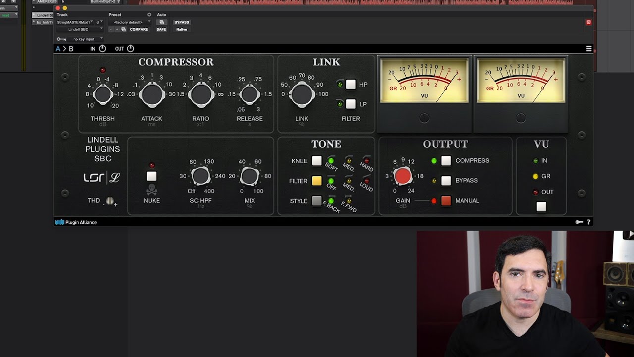Screen dimensions: 634x357
Task: Click the yellow tone FILTER button
Action: click(317, 181)
